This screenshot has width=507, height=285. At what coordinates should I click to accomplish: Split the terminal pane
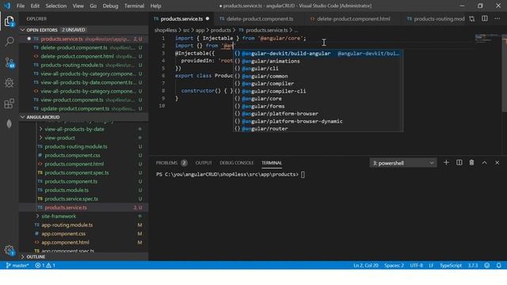point(459,162)
